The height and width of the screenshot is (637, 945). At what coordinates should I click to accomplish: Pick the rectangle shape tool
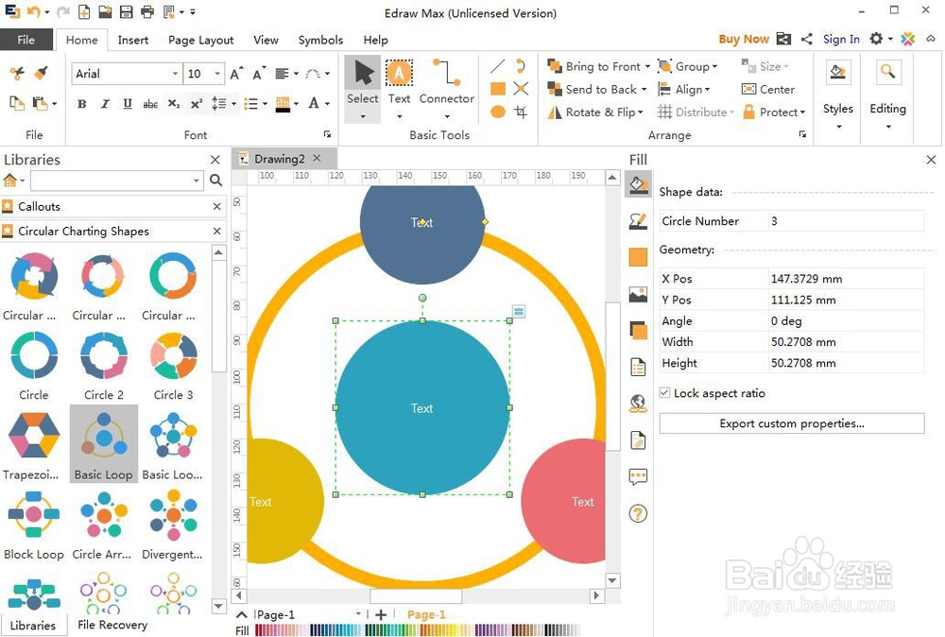click(x=498, y=89)
